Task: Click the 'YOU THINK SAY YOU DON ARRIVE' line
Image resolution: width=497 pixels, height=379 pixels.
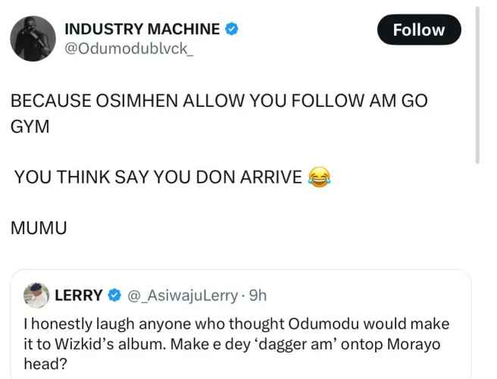Action: pos(158,177)
